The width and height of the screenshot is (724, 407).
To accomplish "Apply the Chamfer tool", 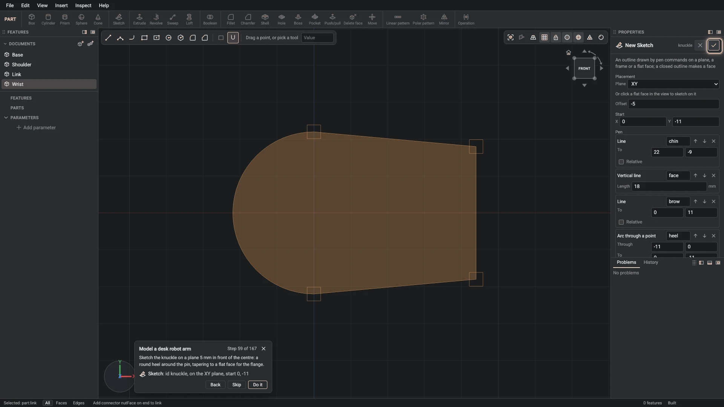I will click(248, 19).
